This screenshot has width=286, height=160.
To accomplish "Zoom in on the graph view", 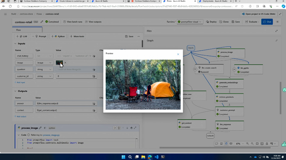I will click(247, 144).
